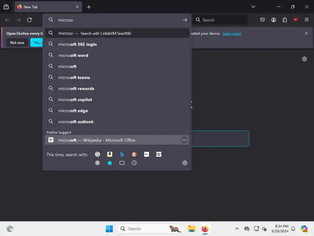Open the muted volume tray icon
This screenshot has height=236, width=314.
(x=264, y=229)
